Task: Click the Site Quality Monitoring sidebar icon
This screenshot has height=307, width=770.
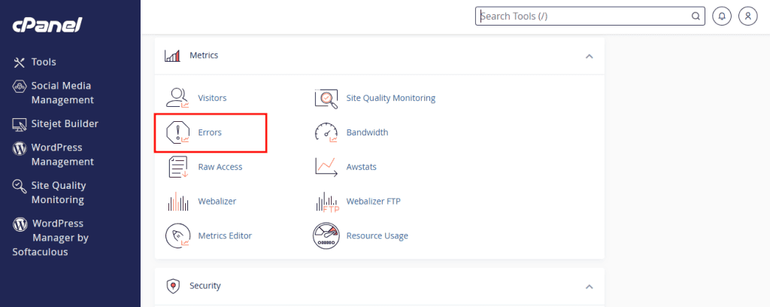Action: click(19, 186)
